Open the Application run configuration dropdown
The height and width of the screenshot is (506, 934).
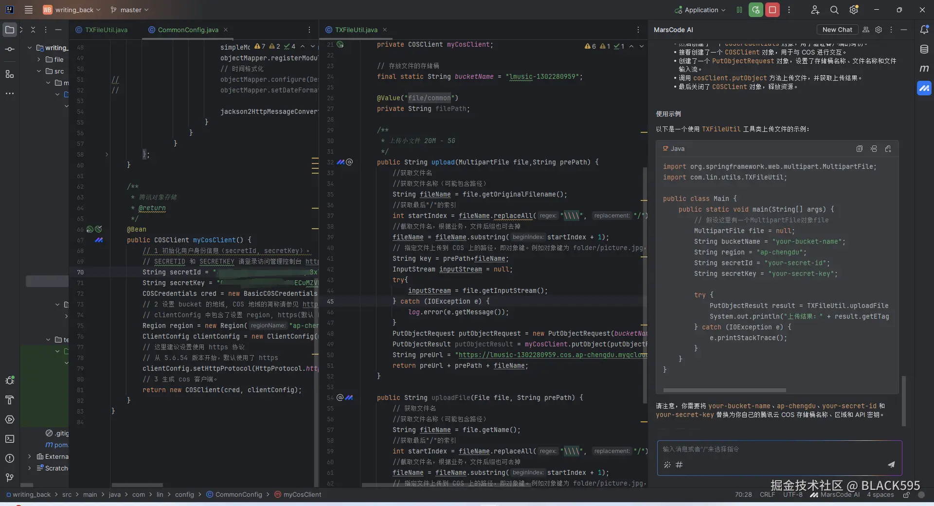700,10
